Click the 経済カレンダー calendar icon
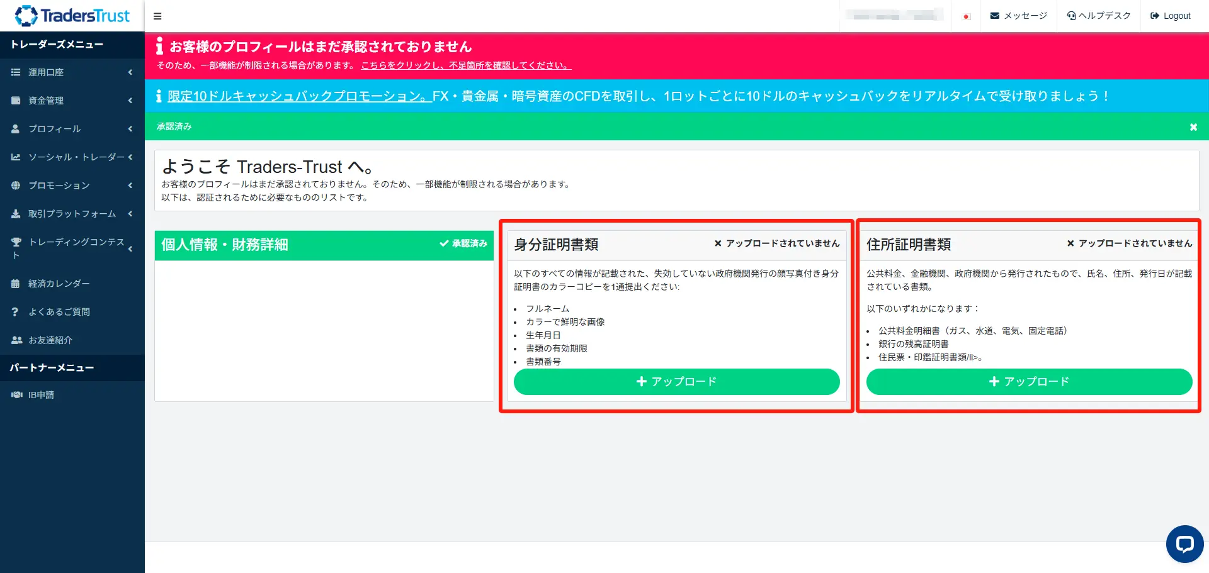This screenshot has height=573, width=1209. pos(16,284)
